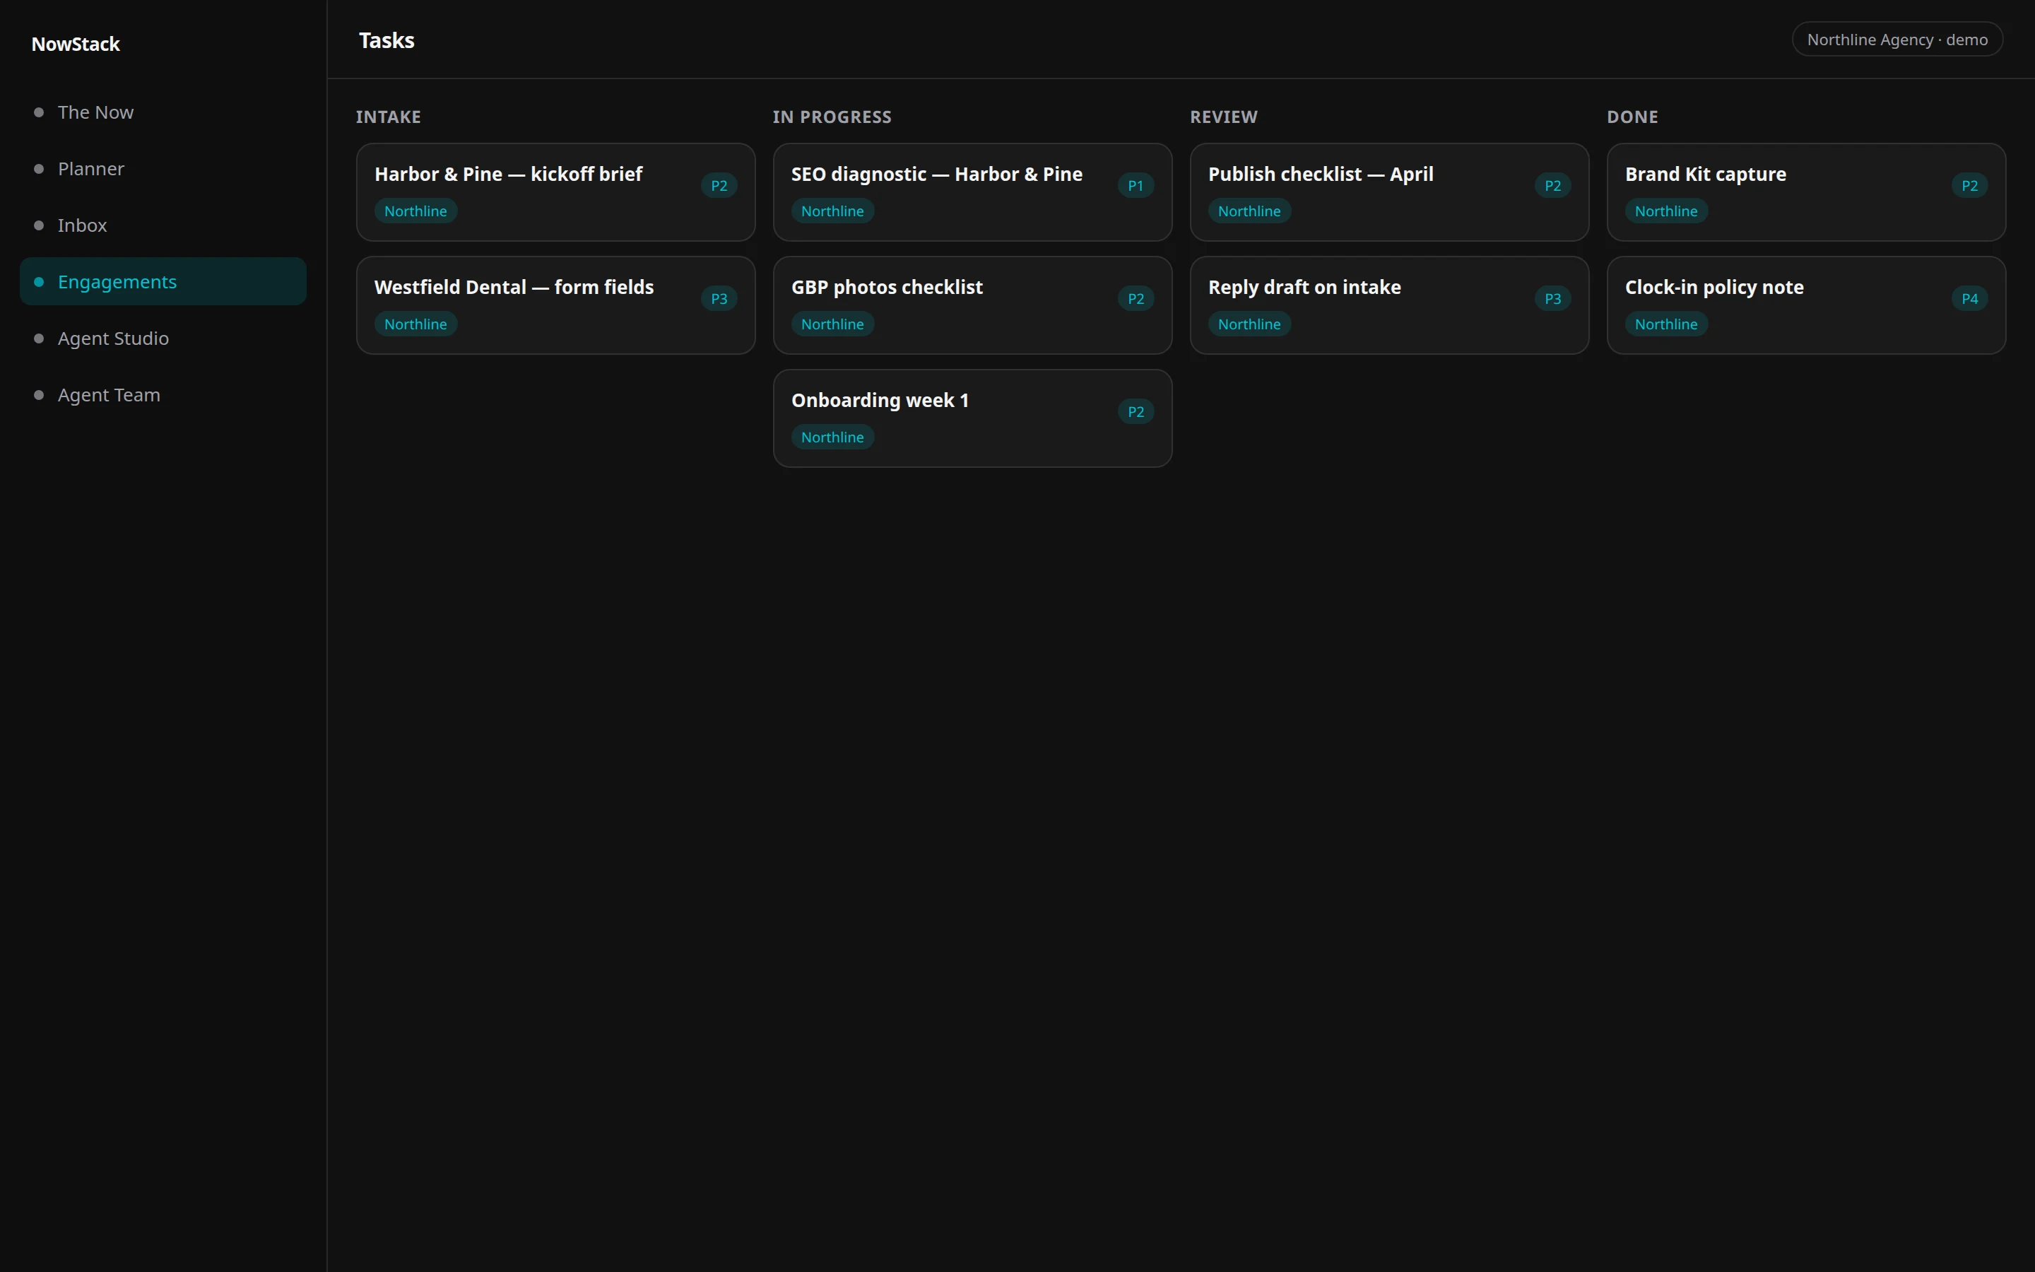Viewport: 2035px width, 1272px height.
Task: Open The Now in sidebar
Action: coord(163,112)
